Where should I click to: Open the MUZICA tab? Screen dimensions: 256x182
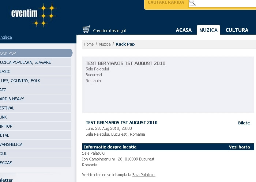coord(208,30)
